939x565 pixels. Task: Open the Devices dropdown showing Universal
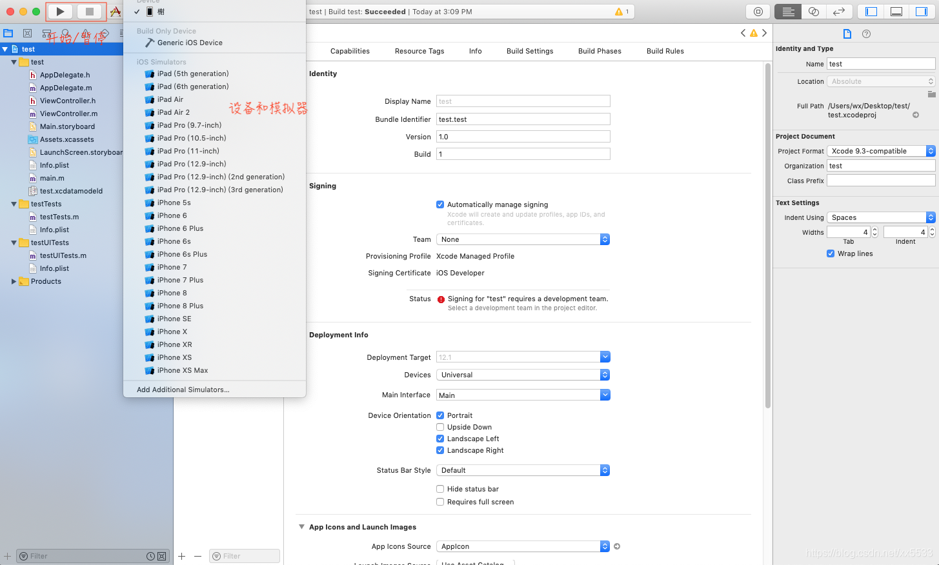point(523,375)
